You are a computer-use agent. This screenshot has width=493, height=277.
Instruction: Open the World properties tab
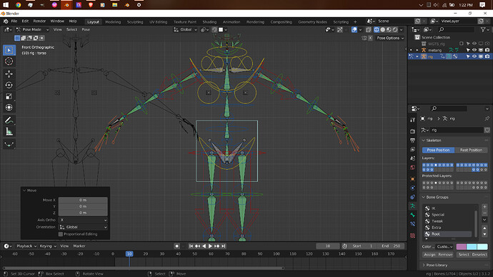pos(413,167)
